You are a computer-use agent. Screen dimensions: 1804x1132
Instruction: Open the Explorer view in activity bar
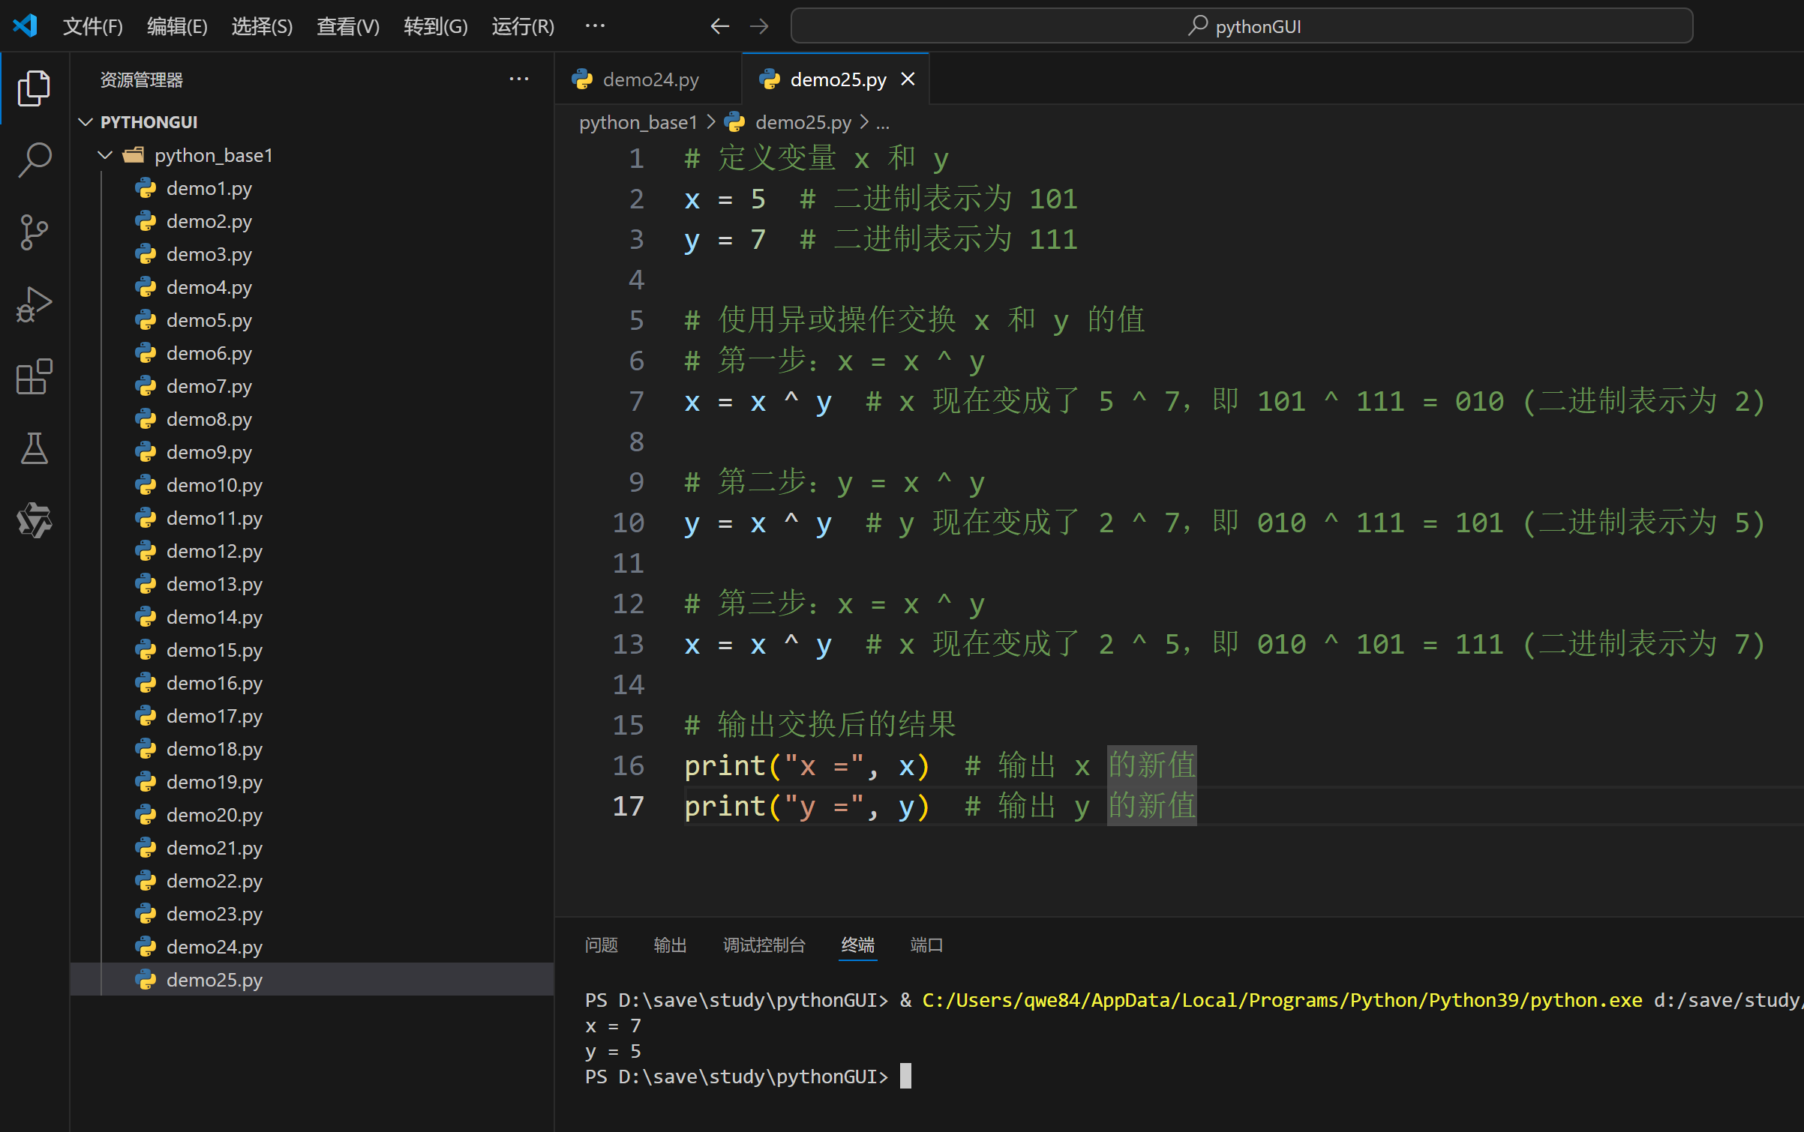tap(34, 88)
